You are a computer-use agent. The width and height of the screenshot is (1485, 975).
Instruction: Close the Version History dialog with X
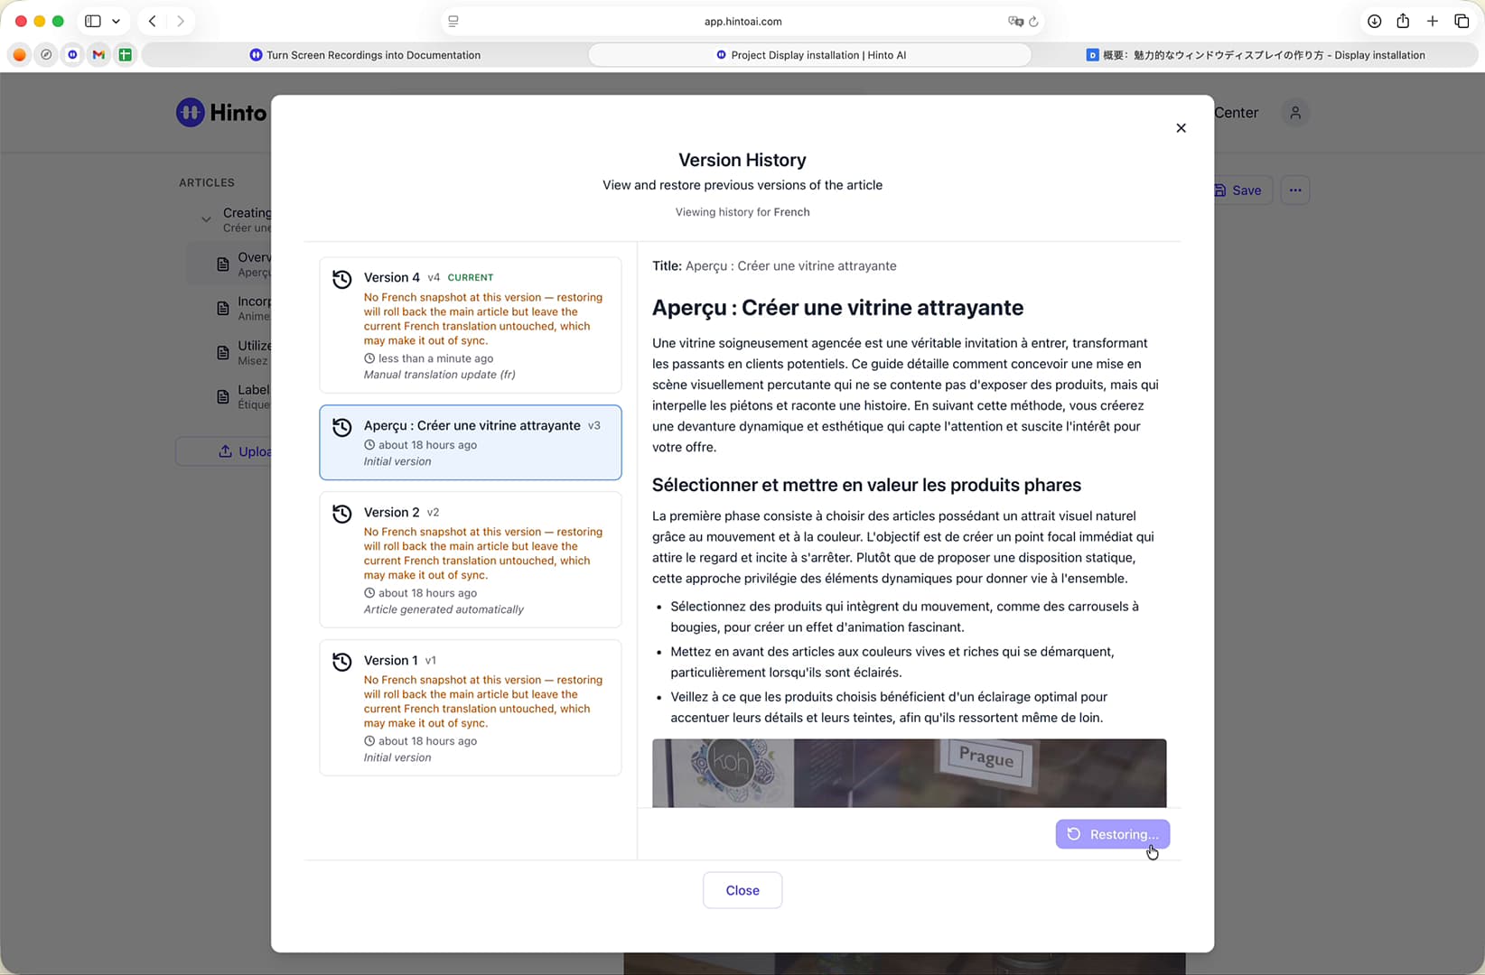tap(1181, 128)
